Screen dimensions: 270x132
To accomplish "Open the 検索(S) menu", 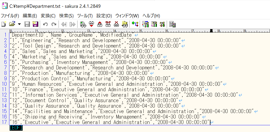I will click(66, 16).
